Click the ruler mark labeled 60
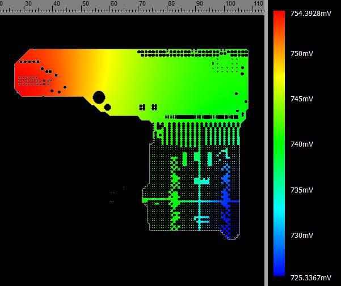This screenshot has height=286, width=341. [x=113, y=5]
